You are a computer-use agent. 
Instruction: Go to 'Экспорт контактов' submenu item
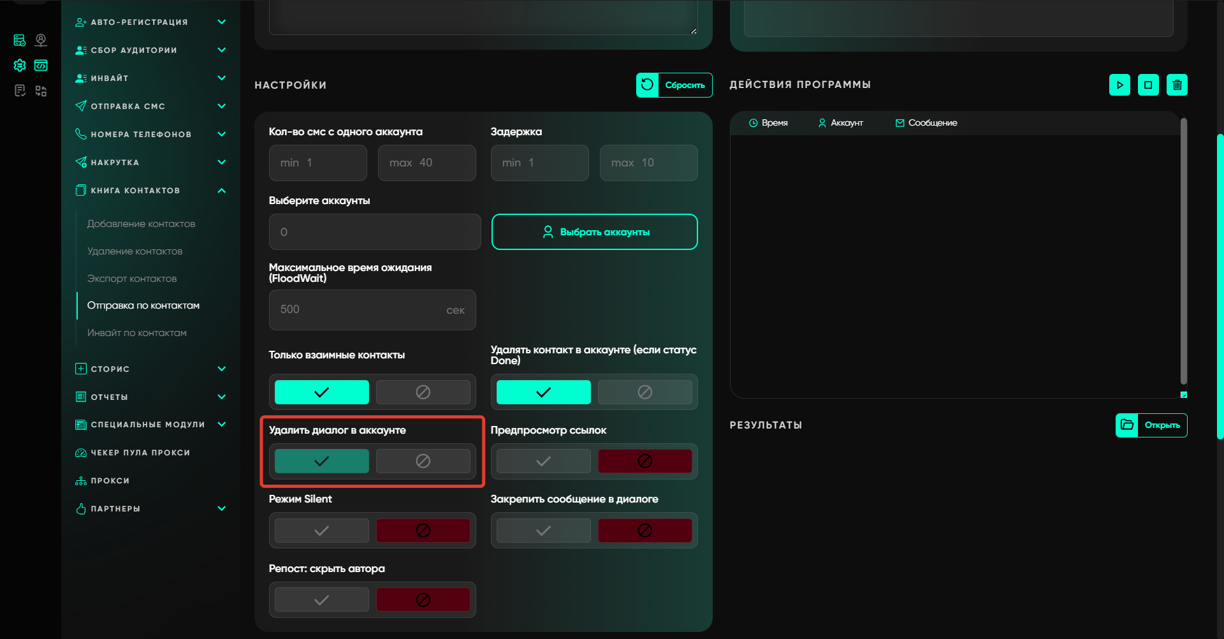point(132,279)
